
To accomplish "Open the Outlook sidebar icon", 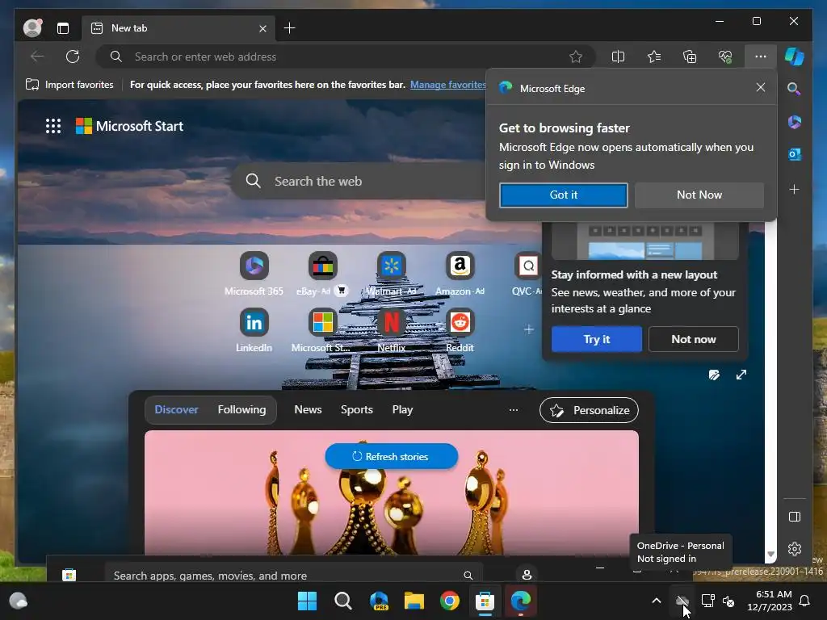I will tap(795, 154).
